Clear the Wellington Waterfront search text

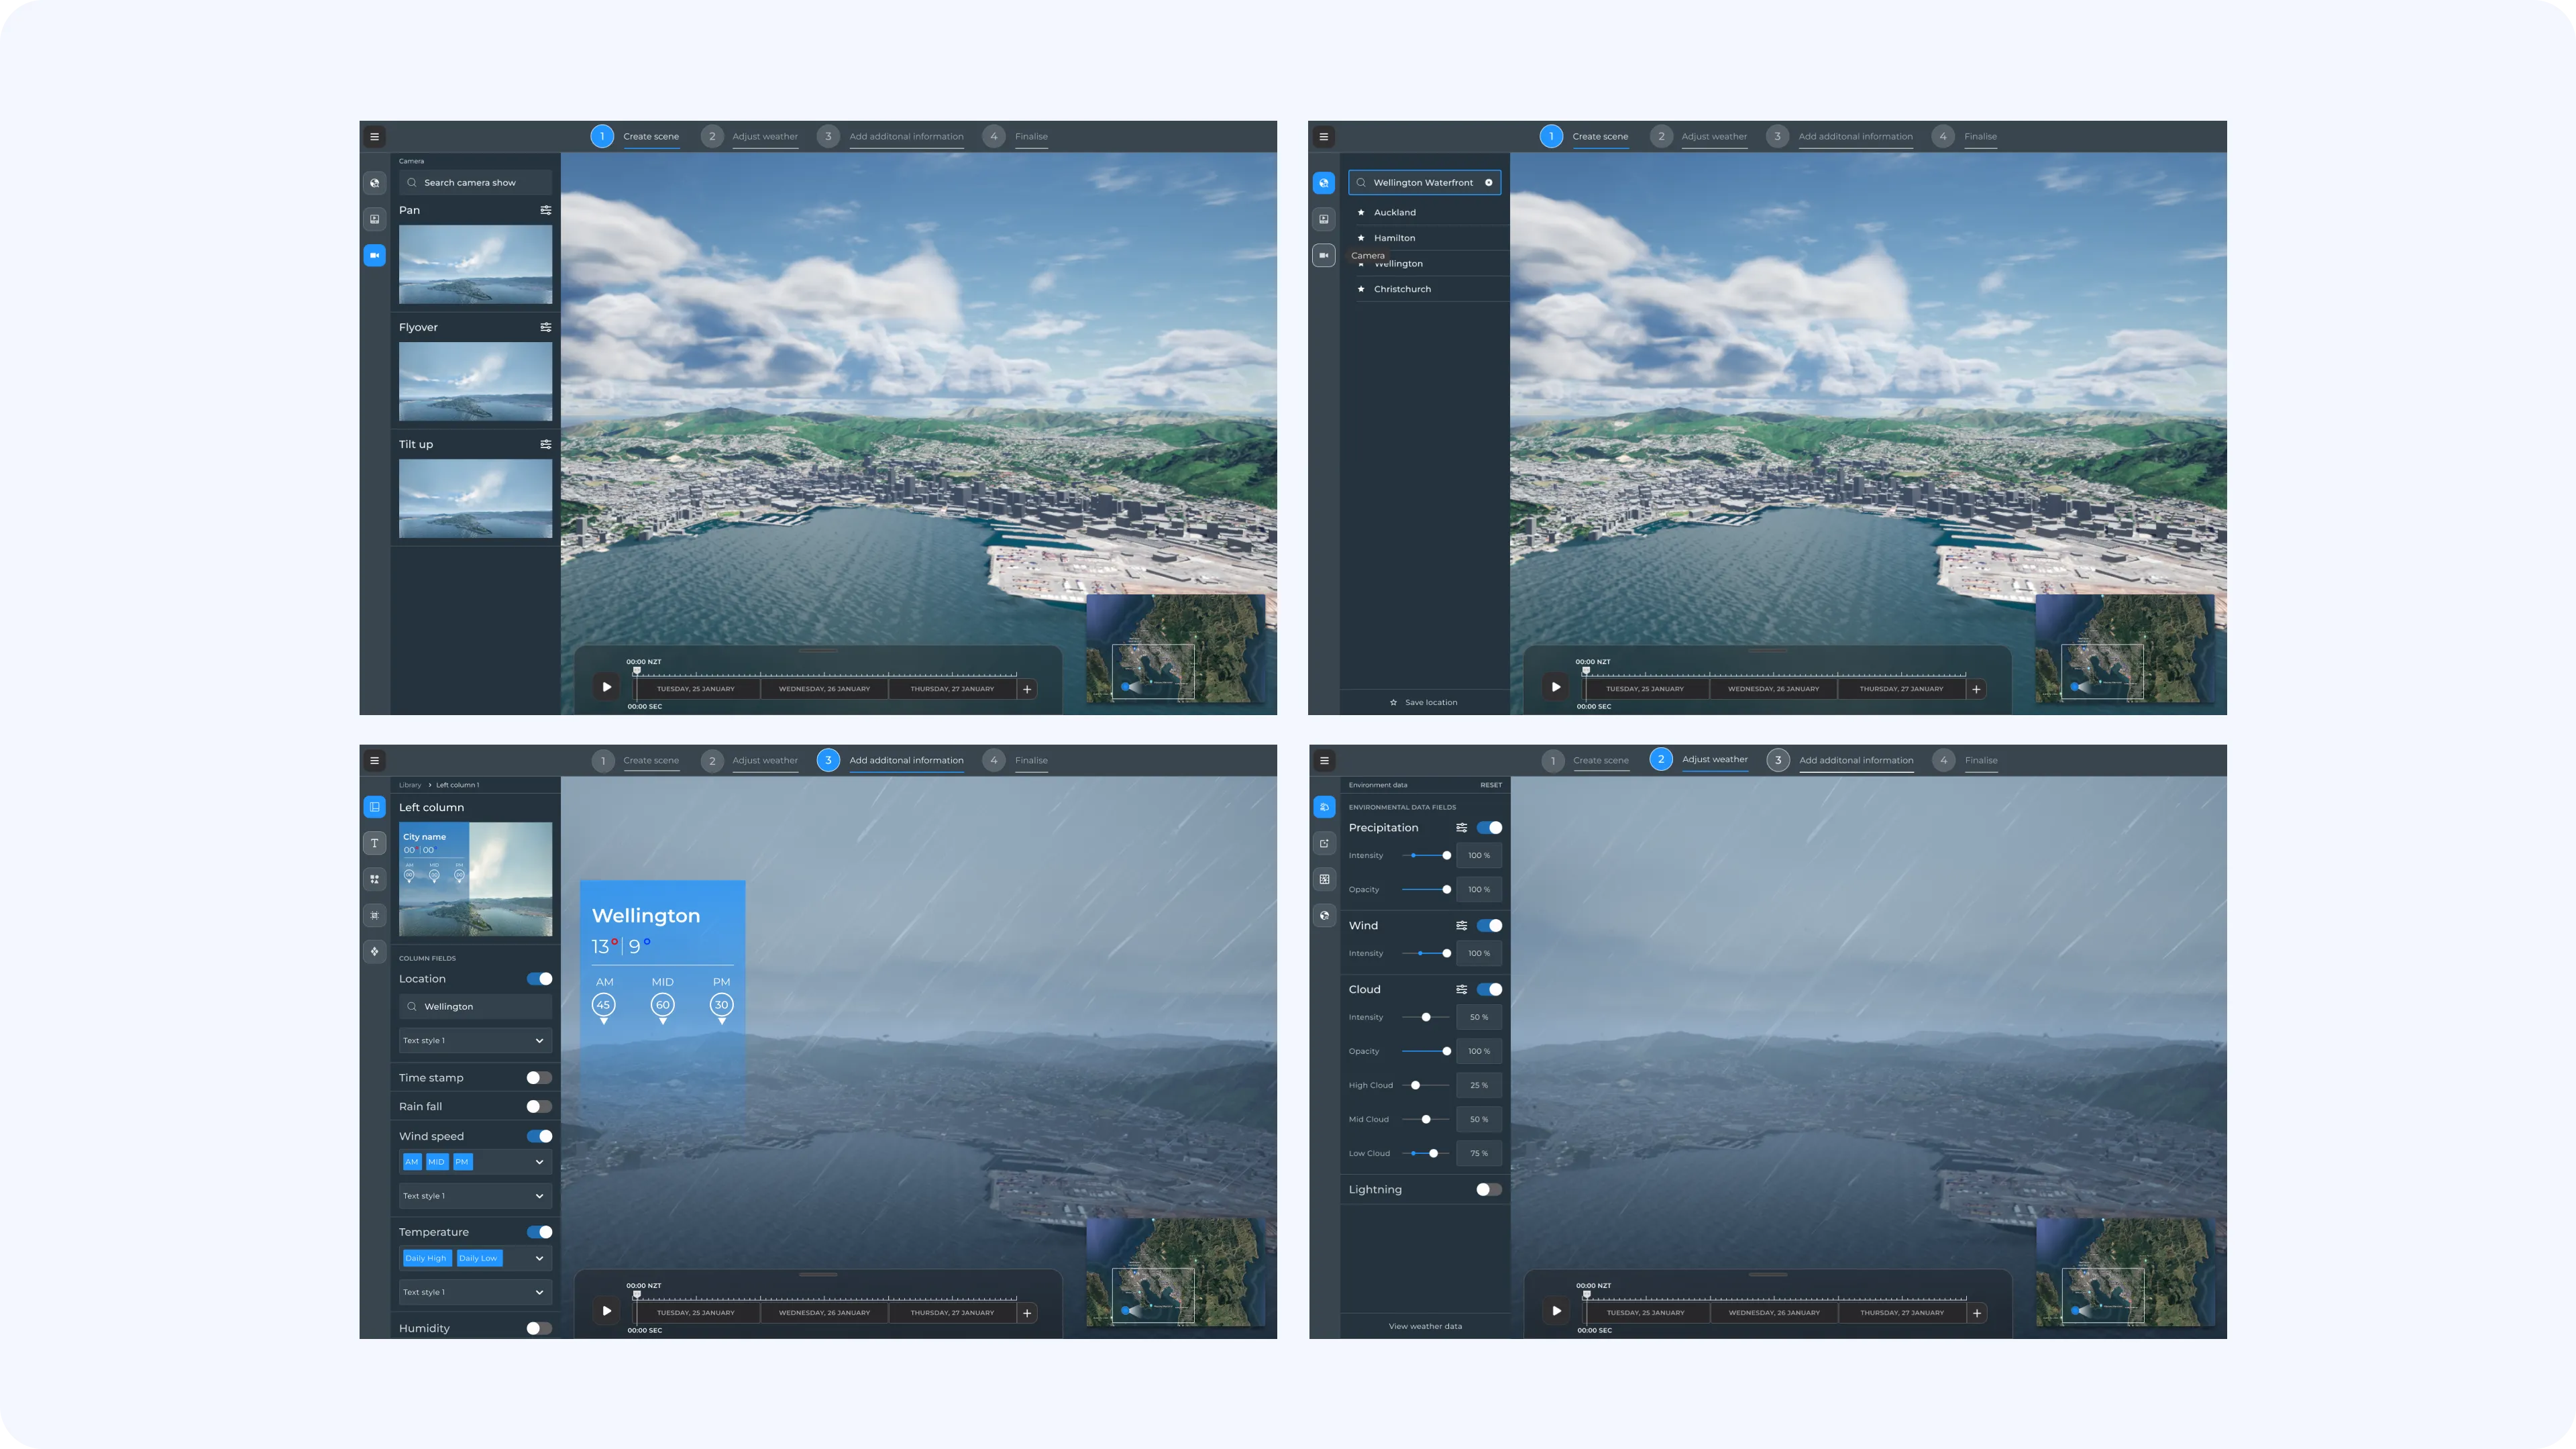(1488, 183)
